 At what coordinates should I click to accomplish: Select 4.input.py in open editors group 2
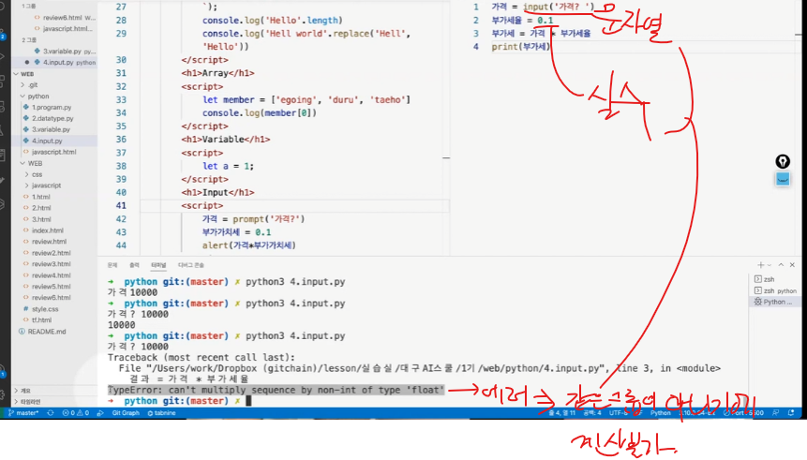click(x=54, y=62)
